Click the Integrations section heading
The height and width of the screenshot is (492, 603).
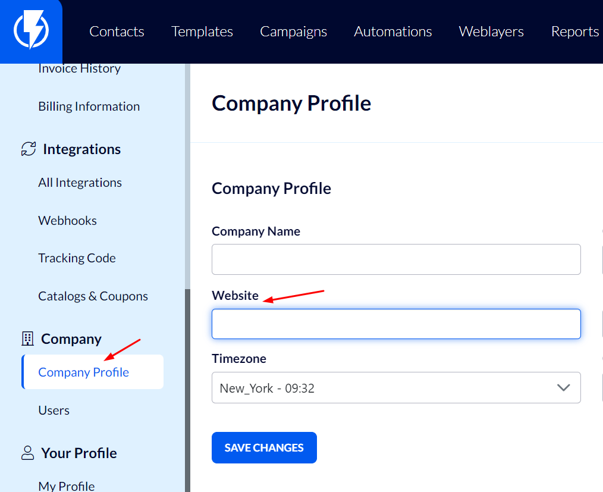coord(82,149)
